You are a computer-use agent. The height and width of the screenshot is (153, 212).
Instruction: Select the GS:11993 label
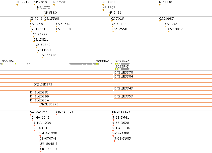pos(44,50)
